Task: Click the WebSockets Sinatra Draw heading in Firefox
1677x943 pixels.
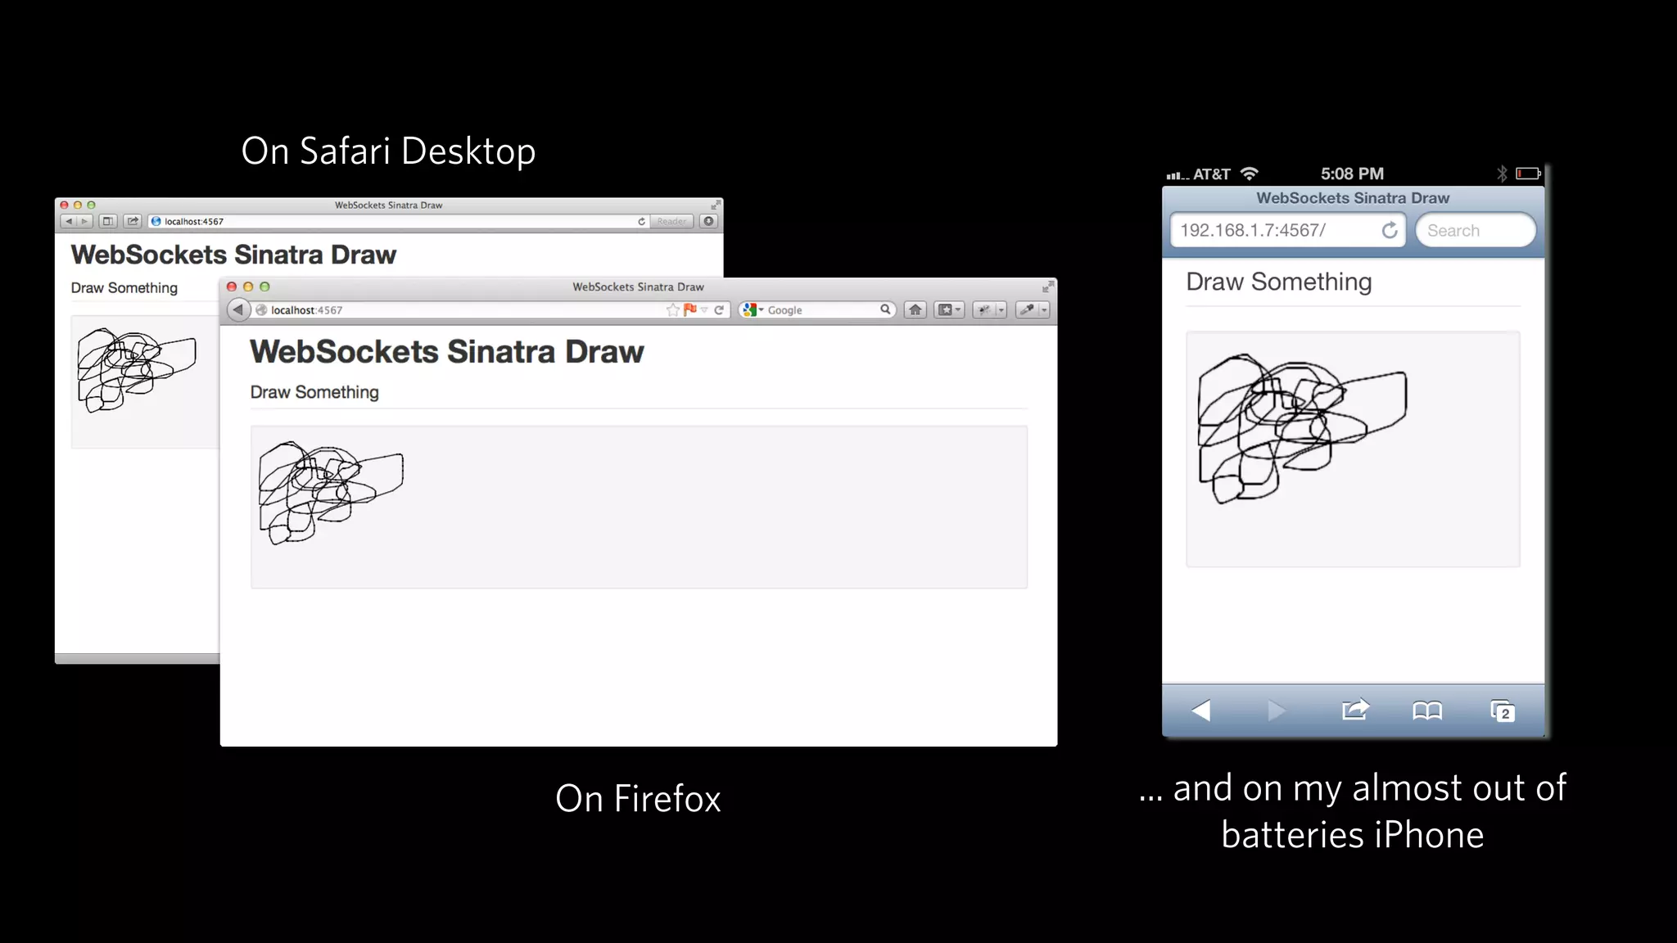Action: click(x=447, y=351)
